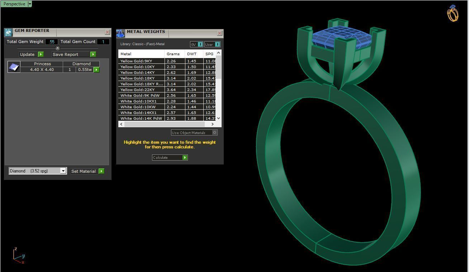This screenshot has height=272, width=469.
Task: Select the White Gold:9K PdW row
Action: (167, 95)
